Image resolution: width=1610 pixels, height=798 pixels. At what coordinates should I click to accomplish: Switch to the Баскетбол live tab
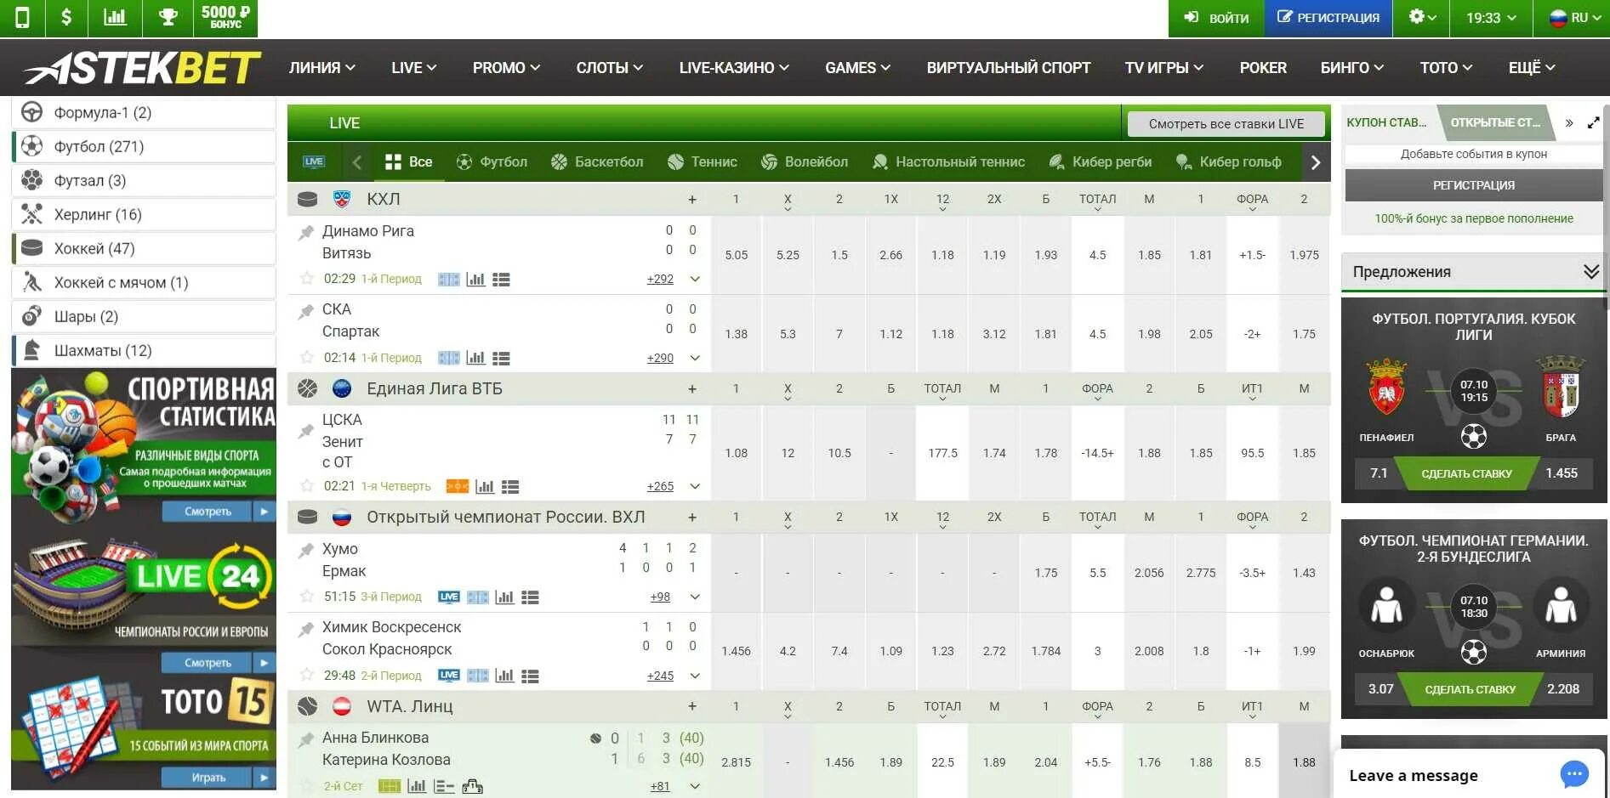597,162
